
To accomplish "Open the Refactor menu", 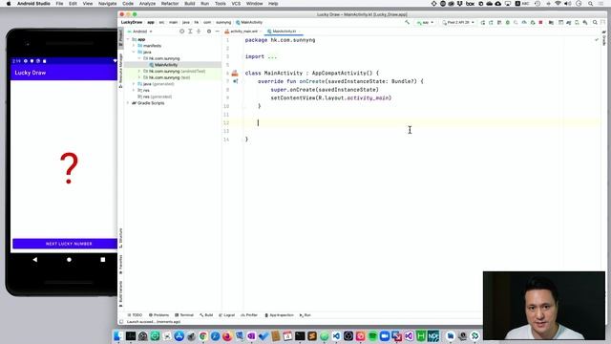I will 170,4.
